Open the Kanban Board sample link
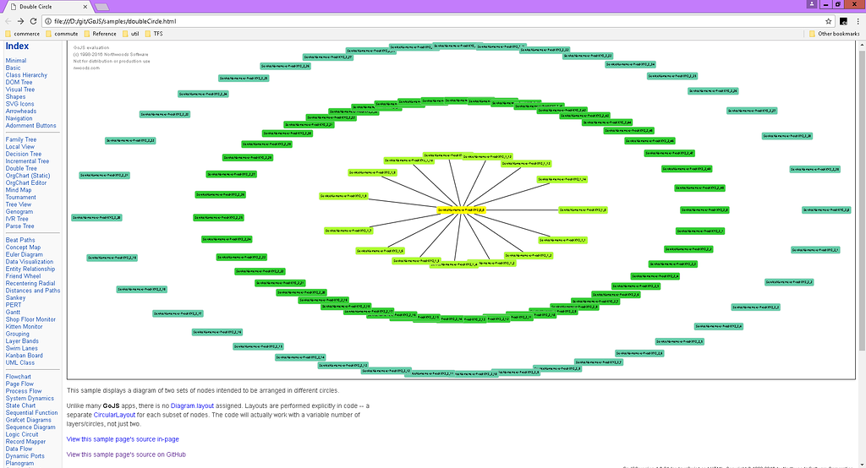 point(25,356)
